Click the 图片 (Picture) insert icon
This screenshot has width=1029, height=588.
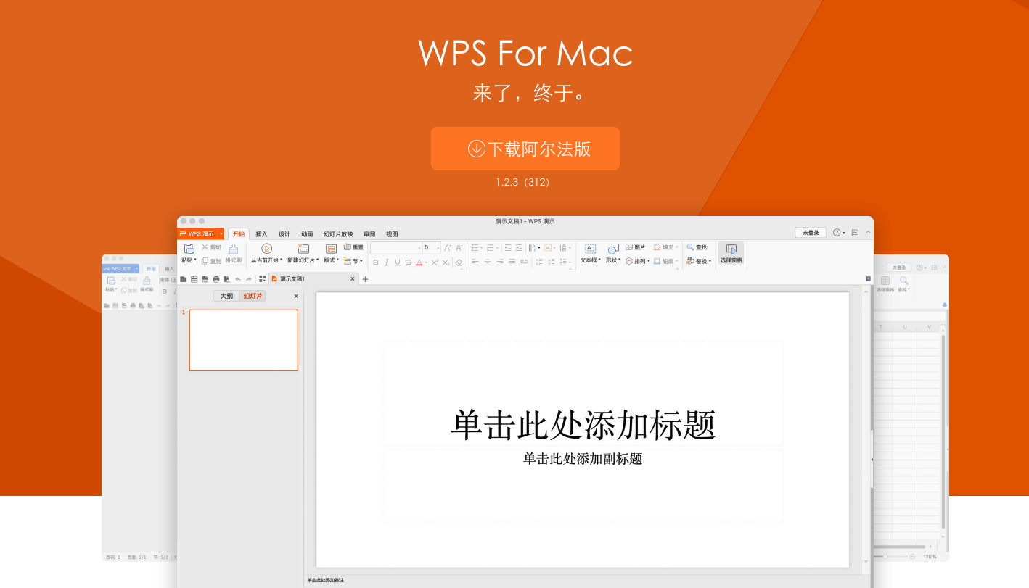(x=629, y=247)
